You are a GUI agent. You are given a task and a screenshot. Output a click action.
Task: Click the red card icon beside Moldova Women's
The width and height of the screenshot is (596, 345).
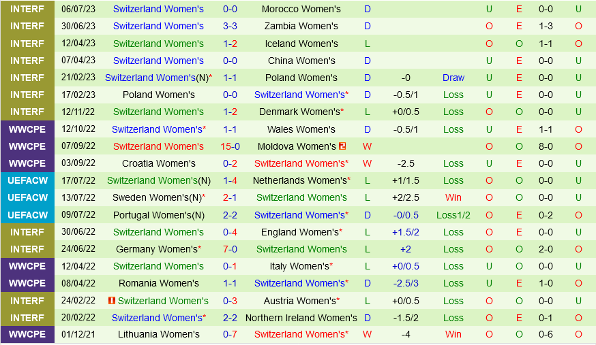click(x=342, y=146)
